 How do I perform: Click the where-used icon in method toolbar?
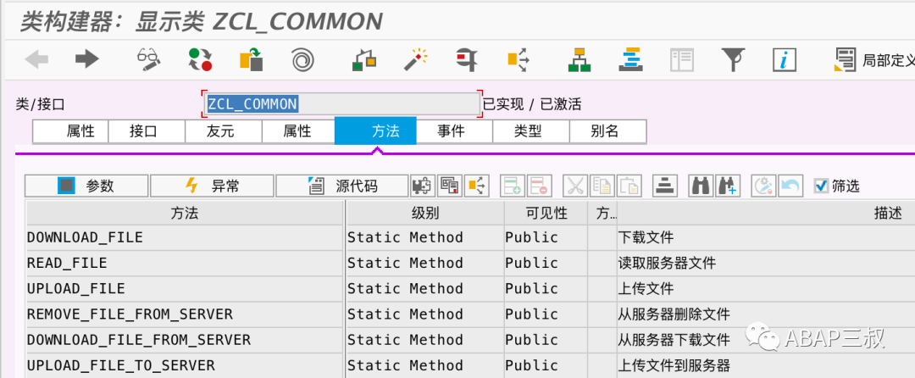(477, 186)
